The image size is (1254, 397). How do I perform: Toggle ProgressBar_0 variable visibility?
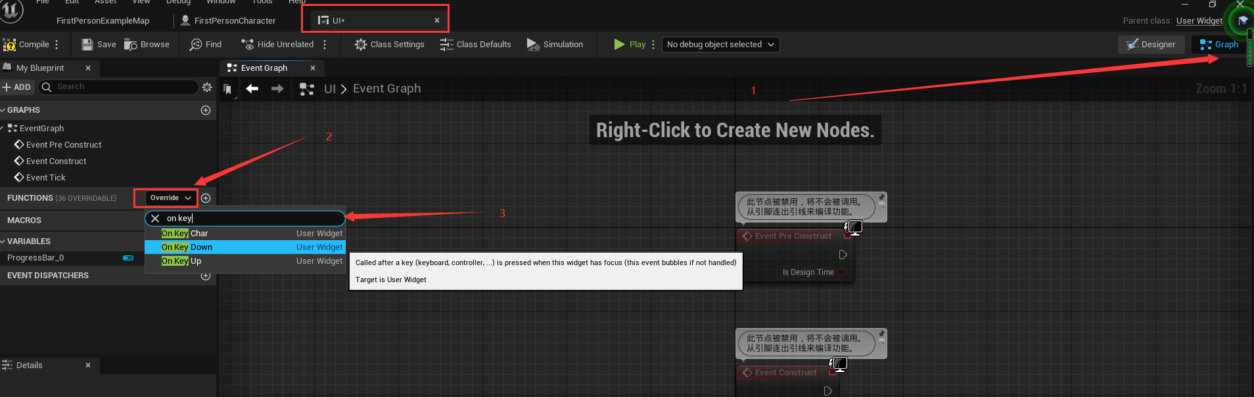pyautogui.click(x=128, y=258)
